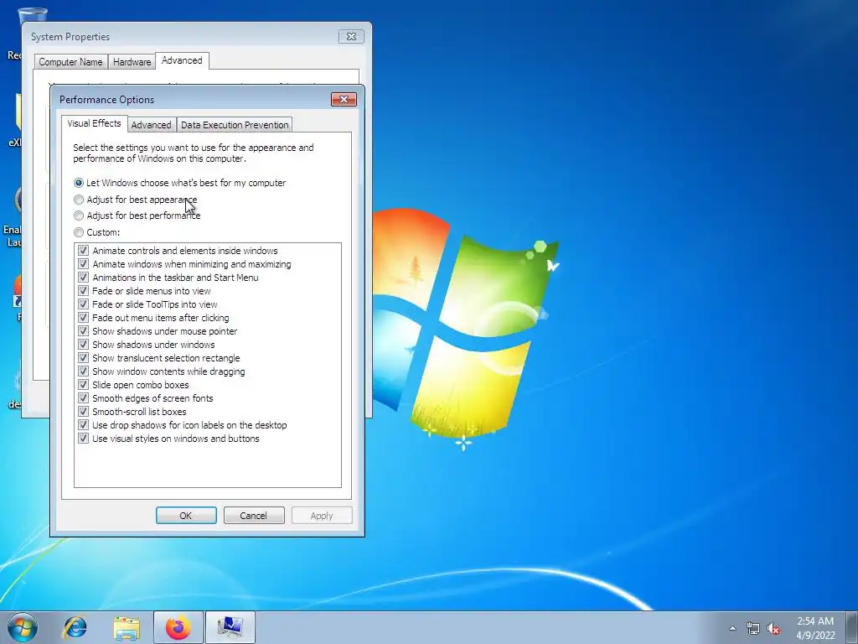The width and height of the screenshot is (858, 644).
Task: Disable Show shadows under windows
Action: [83, 345]
